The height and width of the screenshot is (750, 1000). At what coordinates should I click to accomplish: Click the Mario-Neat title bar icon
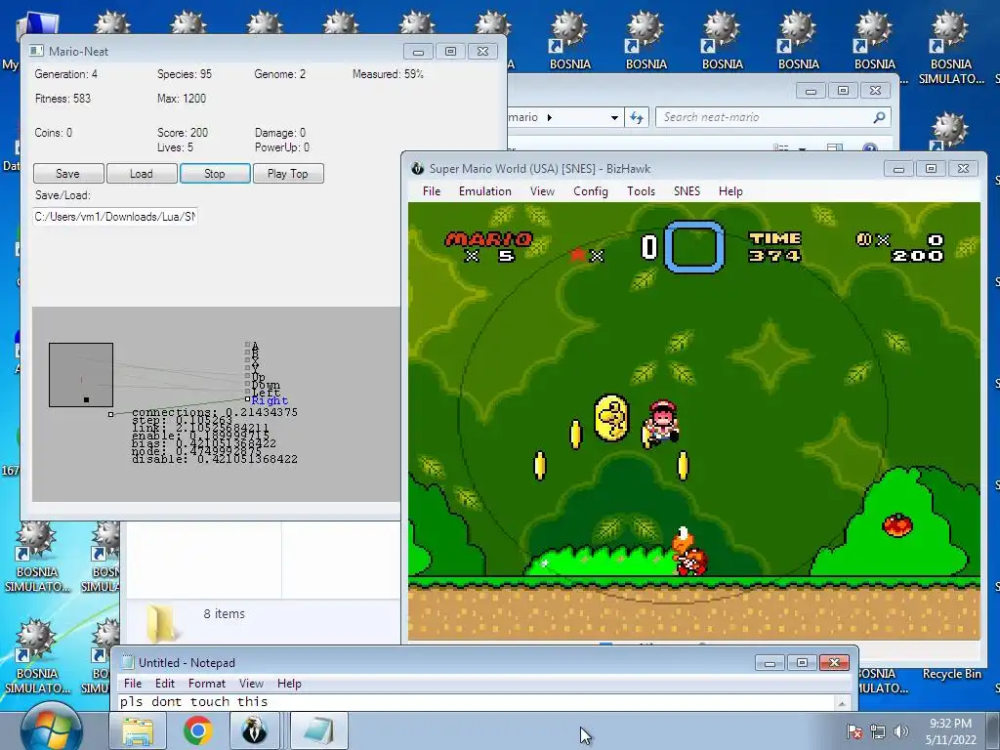tap(37, 51)
